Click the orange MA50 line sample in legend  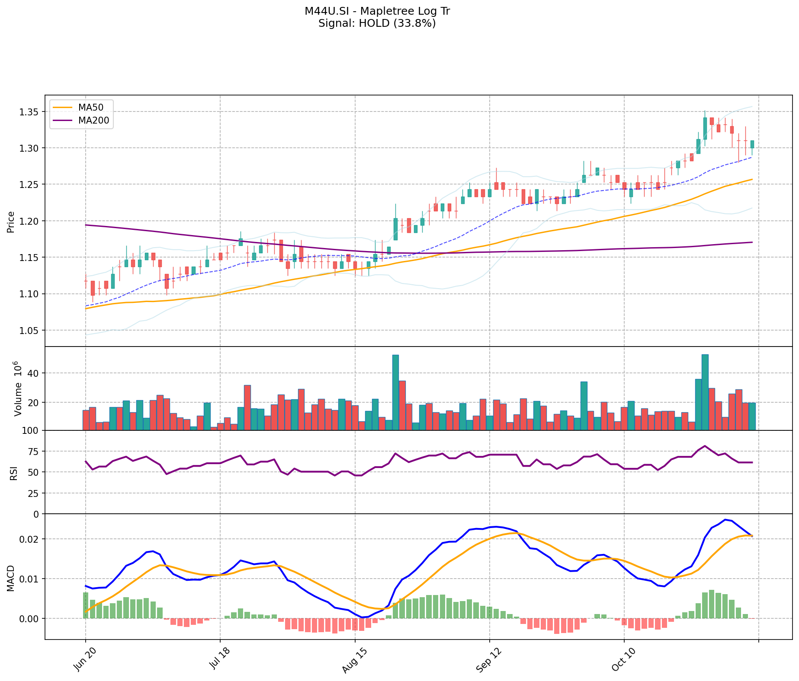point(62,107)
